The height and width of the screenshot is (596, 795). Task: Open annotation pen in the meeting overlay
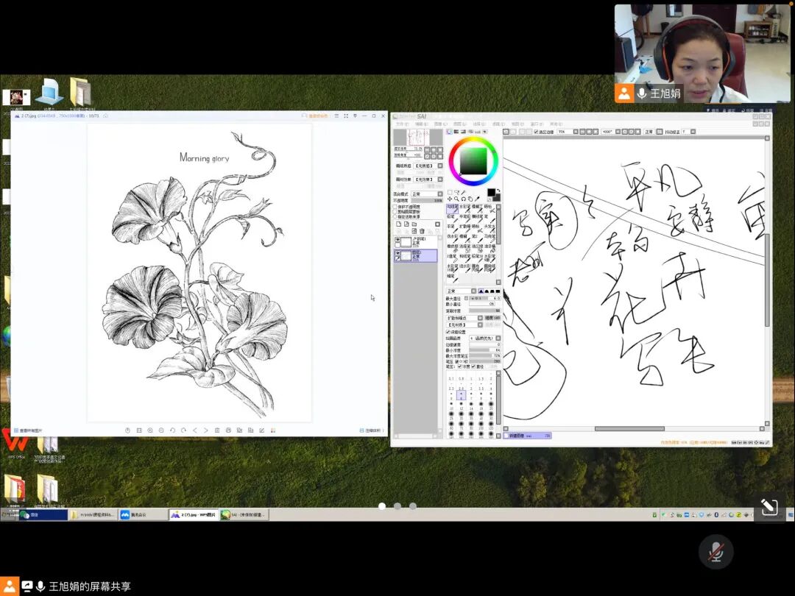(x=768, y=506)
